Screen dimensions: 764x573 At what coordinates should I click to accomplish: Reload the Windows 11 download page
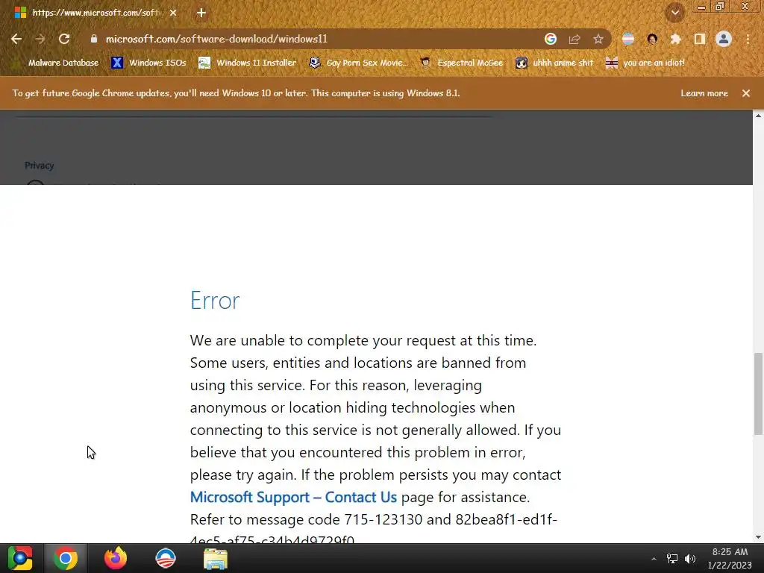[64, 39]
